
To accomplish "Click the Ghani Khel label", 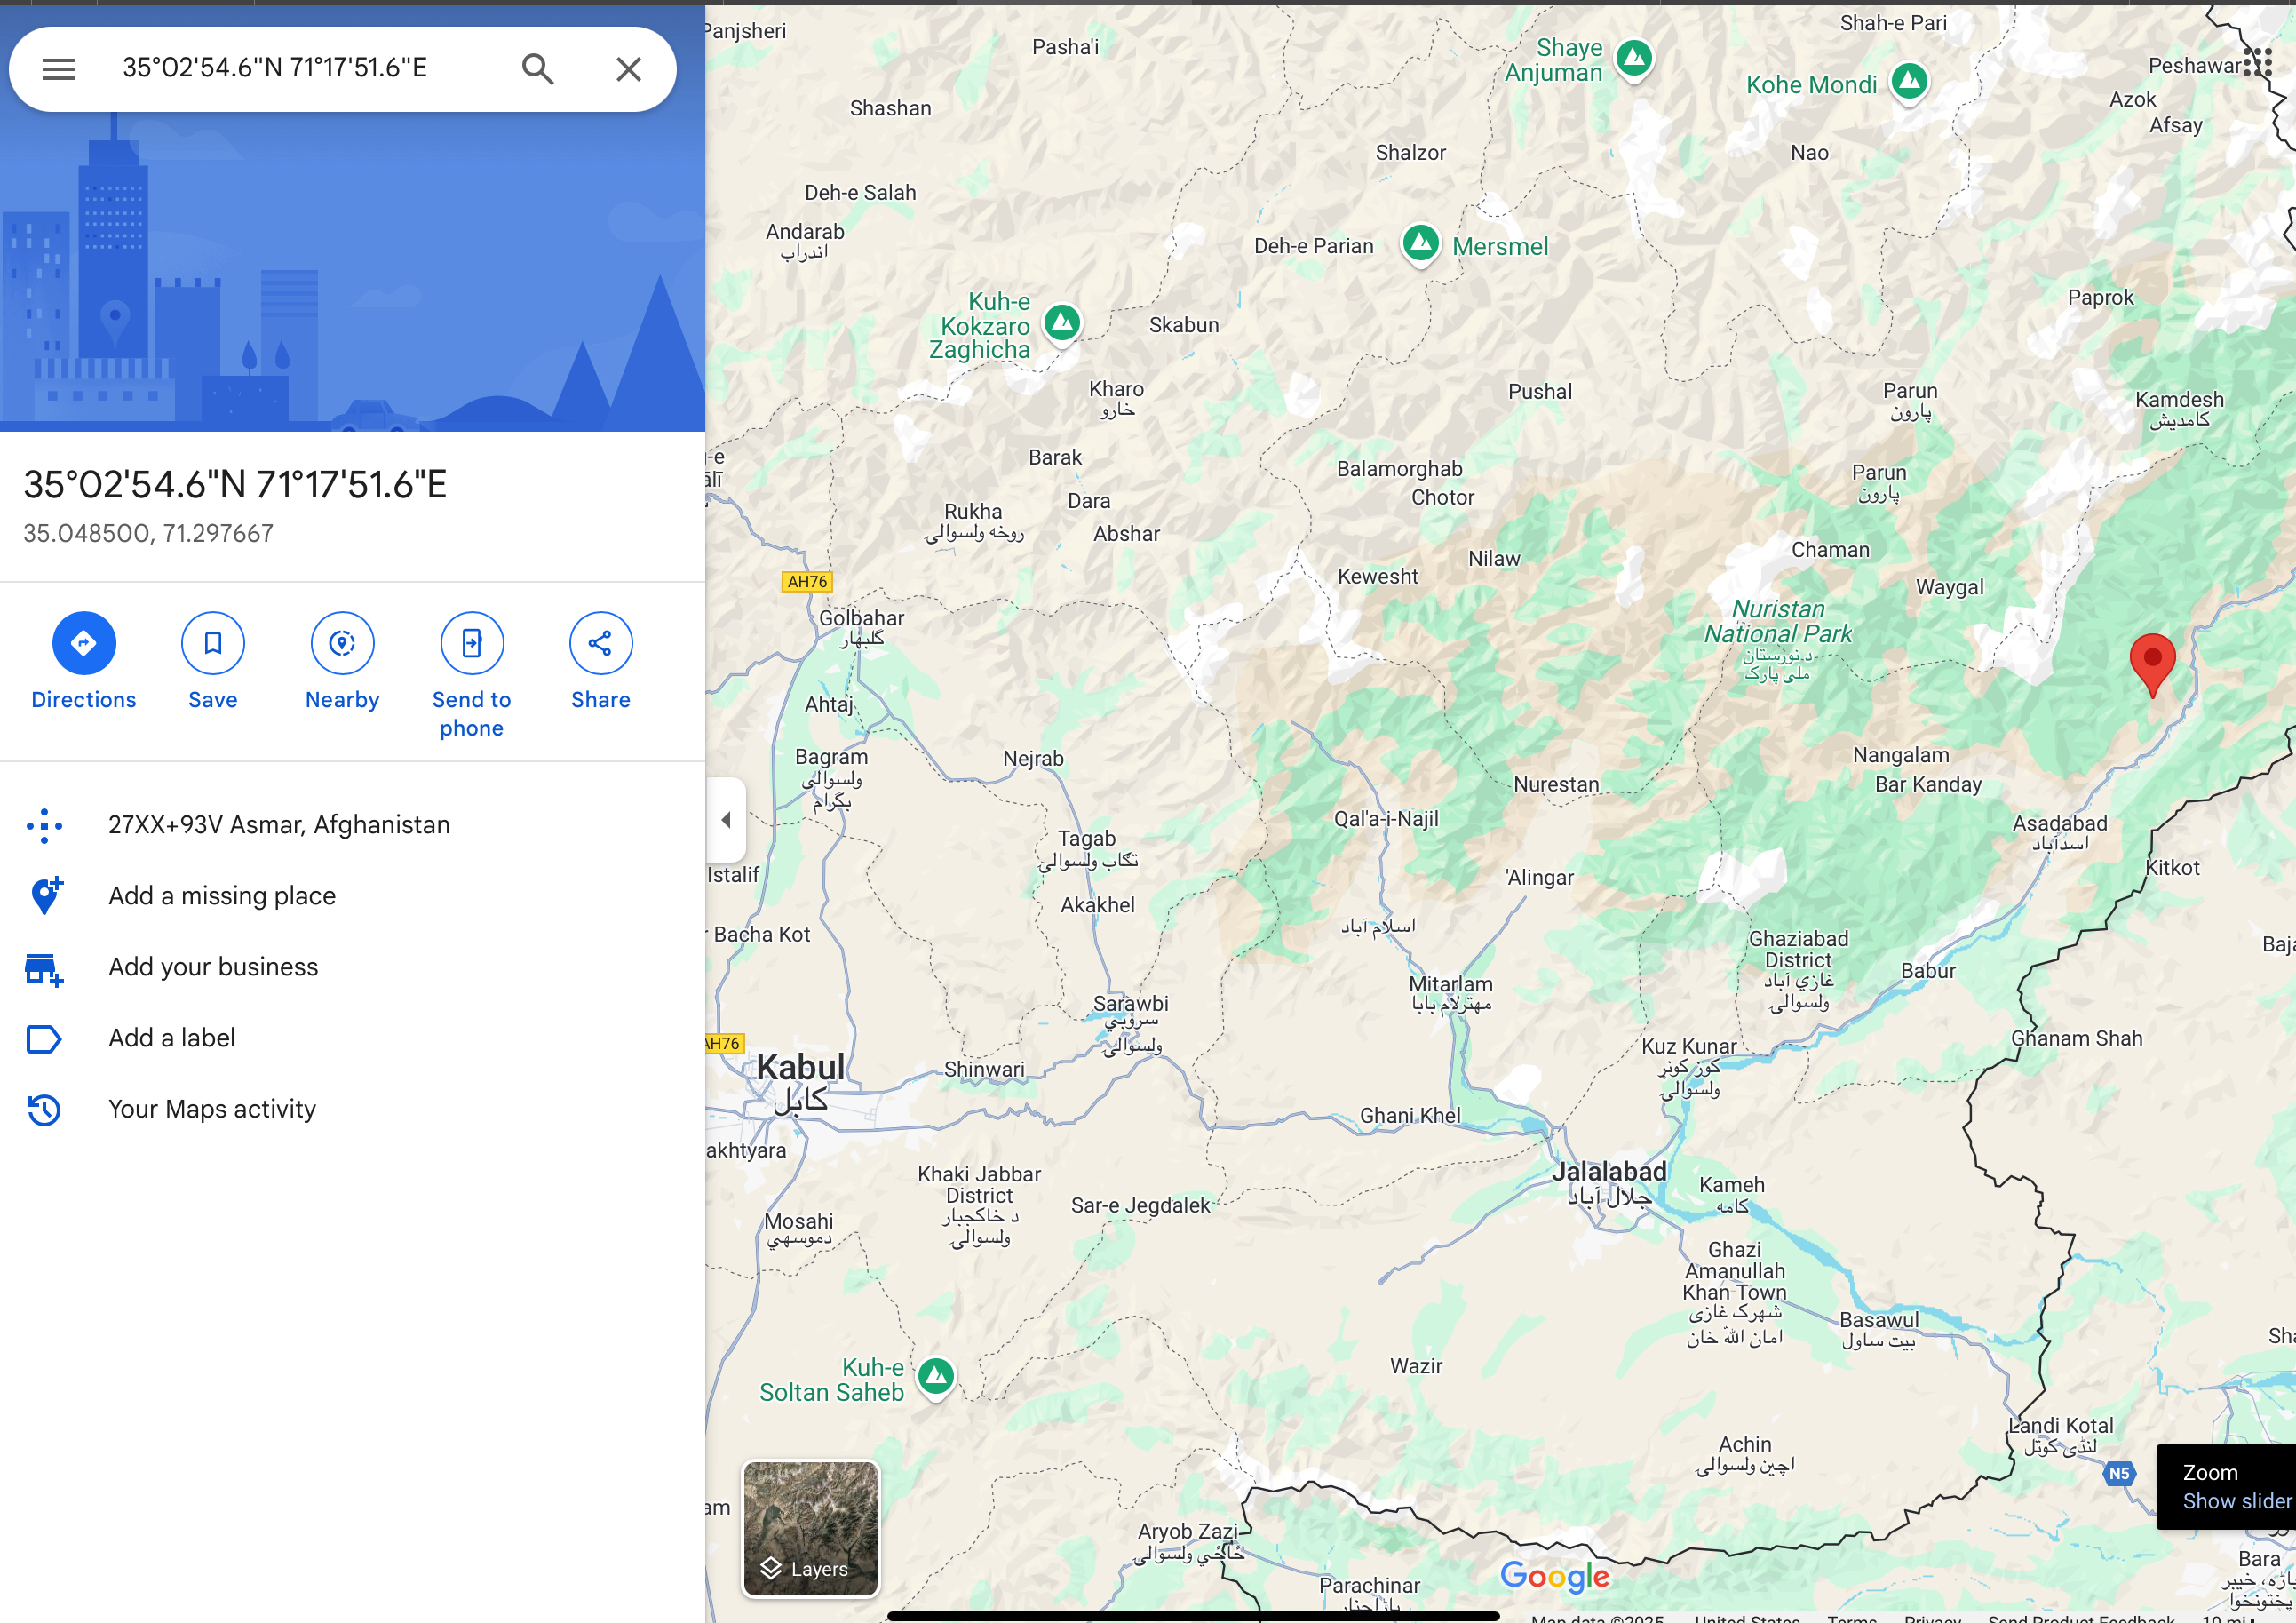I will coord(1410,1115).
